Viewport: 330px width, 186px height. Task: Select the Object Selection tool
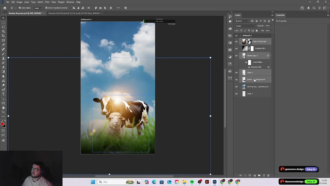(x=3, y=31)
